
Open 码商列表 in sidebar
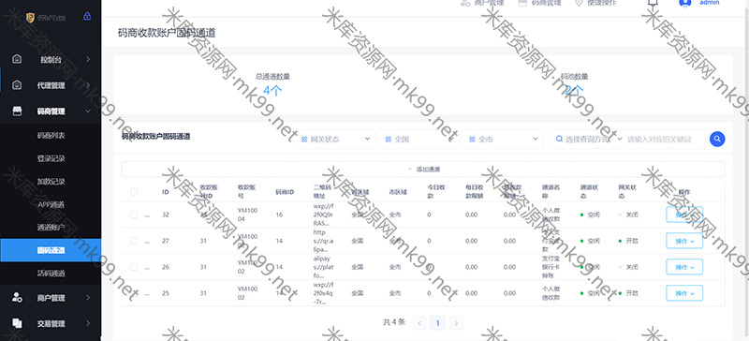coord(51,135)
